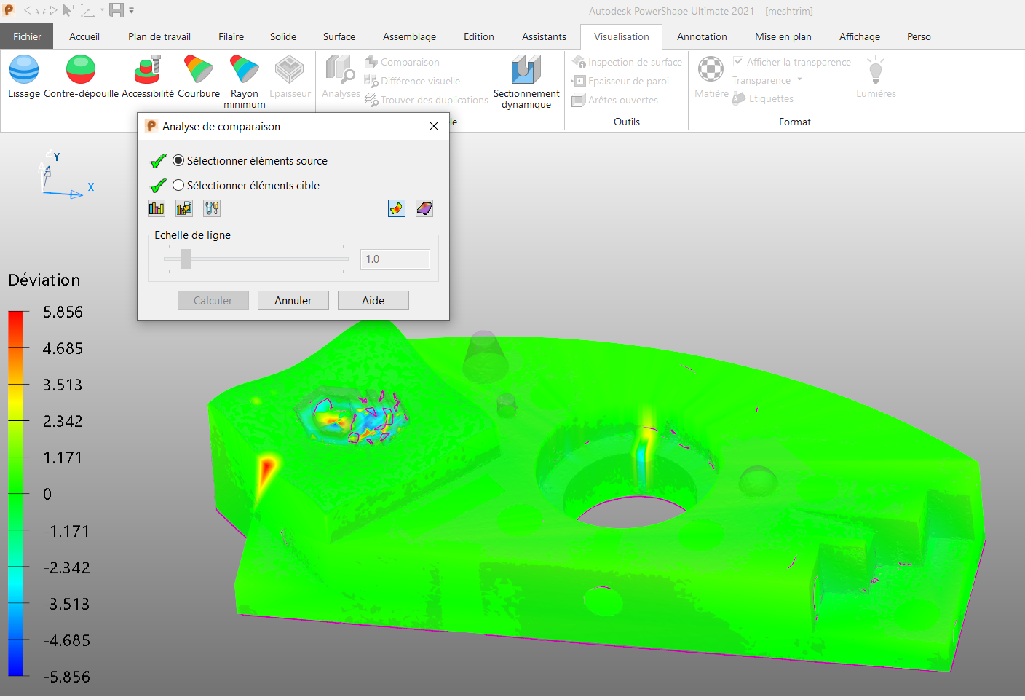This screenshot has width=1025, height=700.
Task: Open the Fichier menu
Action: coord(27,36)
